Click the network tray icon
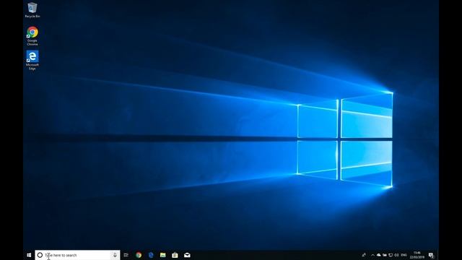Screen dimensions: 462x260 (x=391, y=255)
